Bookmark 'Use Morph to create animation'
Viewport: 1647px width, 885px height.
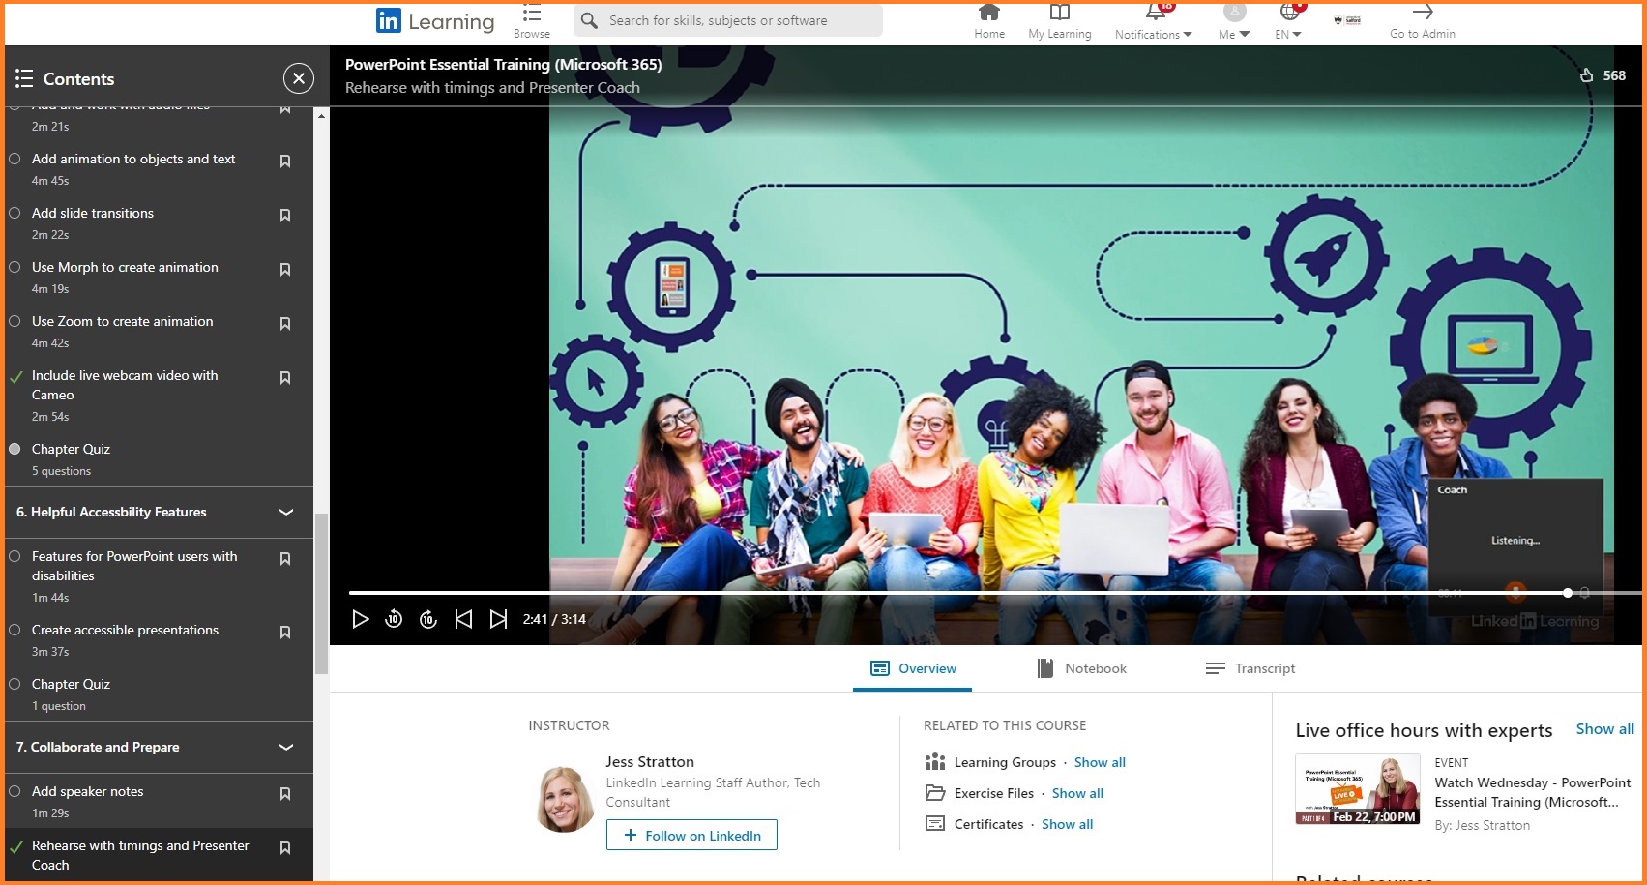[x=285, y=270]
